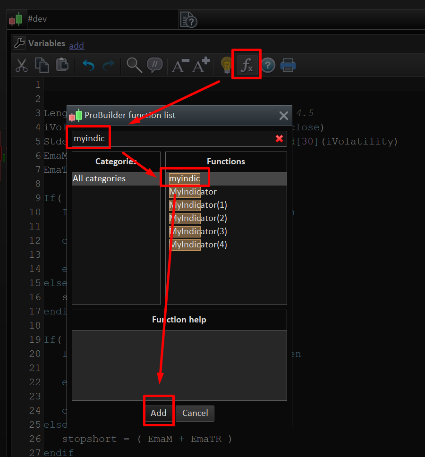Decrease font size with A-minus icon
The width and height of the screenshot is (425, 457).
point(180,65)
